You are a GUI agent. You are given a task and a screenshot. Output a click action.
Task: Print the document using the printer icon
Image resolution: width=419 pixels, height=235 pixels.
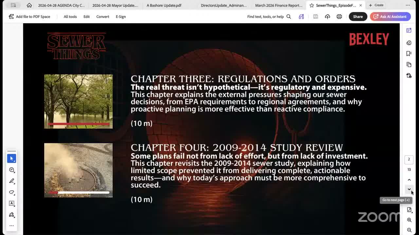point(339,17)
